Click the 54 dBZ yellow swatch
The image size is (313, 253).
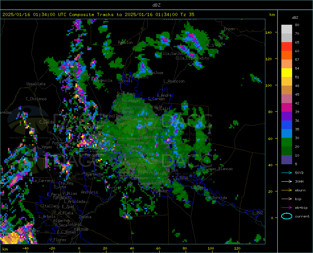pyautogui.click(x=287, y=73)
